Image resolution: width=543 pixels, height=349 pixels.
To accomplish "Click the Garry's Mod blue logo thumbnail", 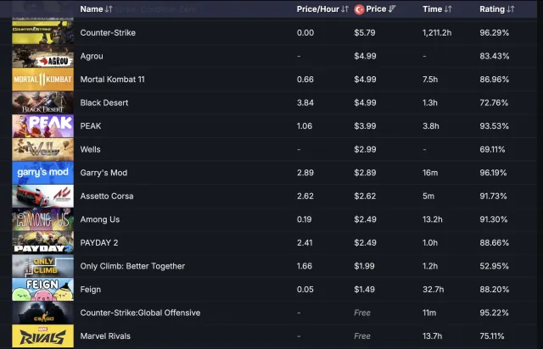I will point(43,173).
